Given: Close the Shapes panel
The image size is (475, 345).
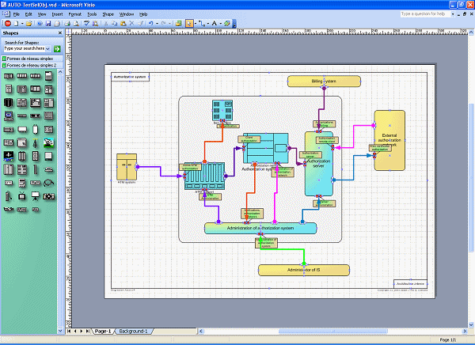Looking at the screenshot, I should (x=59, y=32).
